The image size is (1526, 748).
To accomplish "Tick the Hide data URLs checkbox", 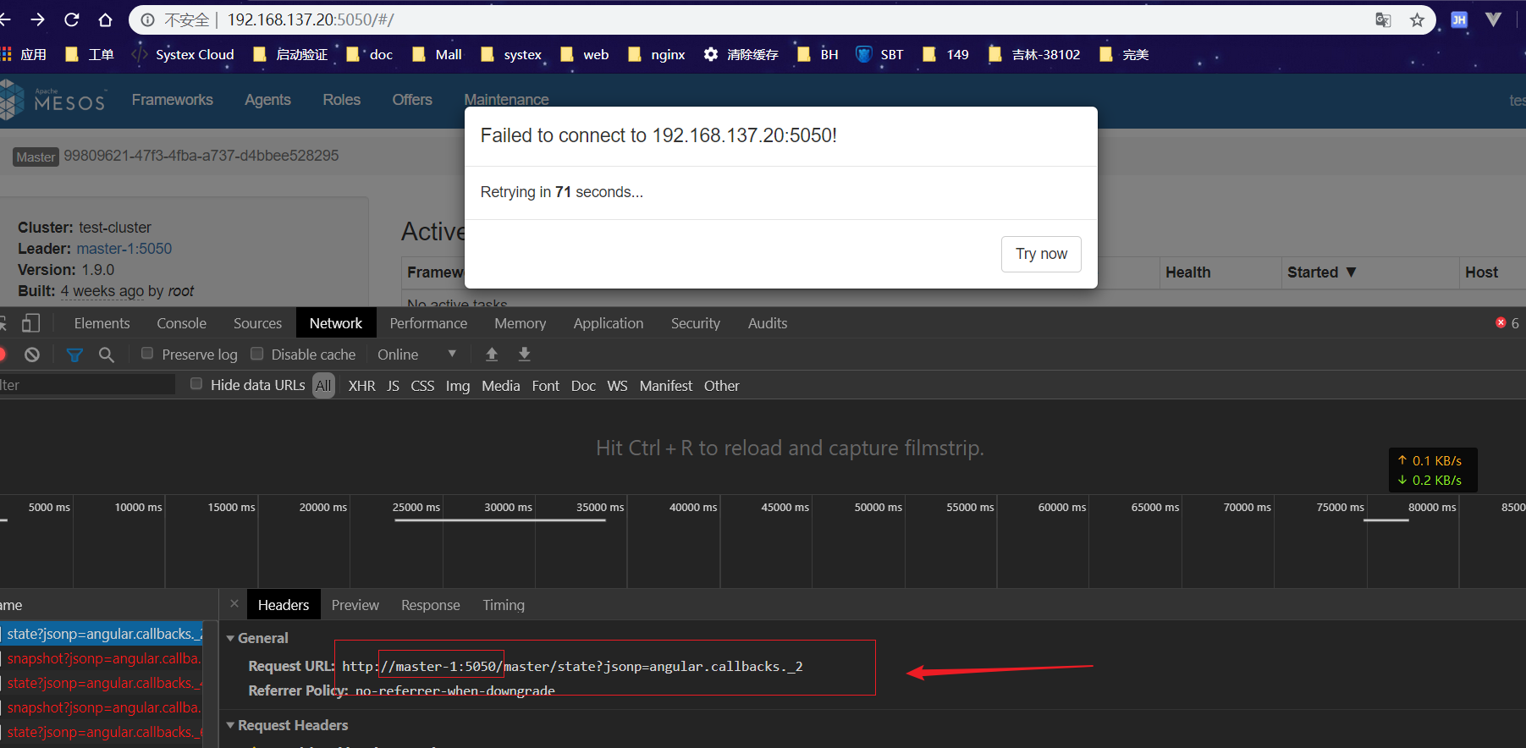I will pyautogui.click(x=196, y=384).
